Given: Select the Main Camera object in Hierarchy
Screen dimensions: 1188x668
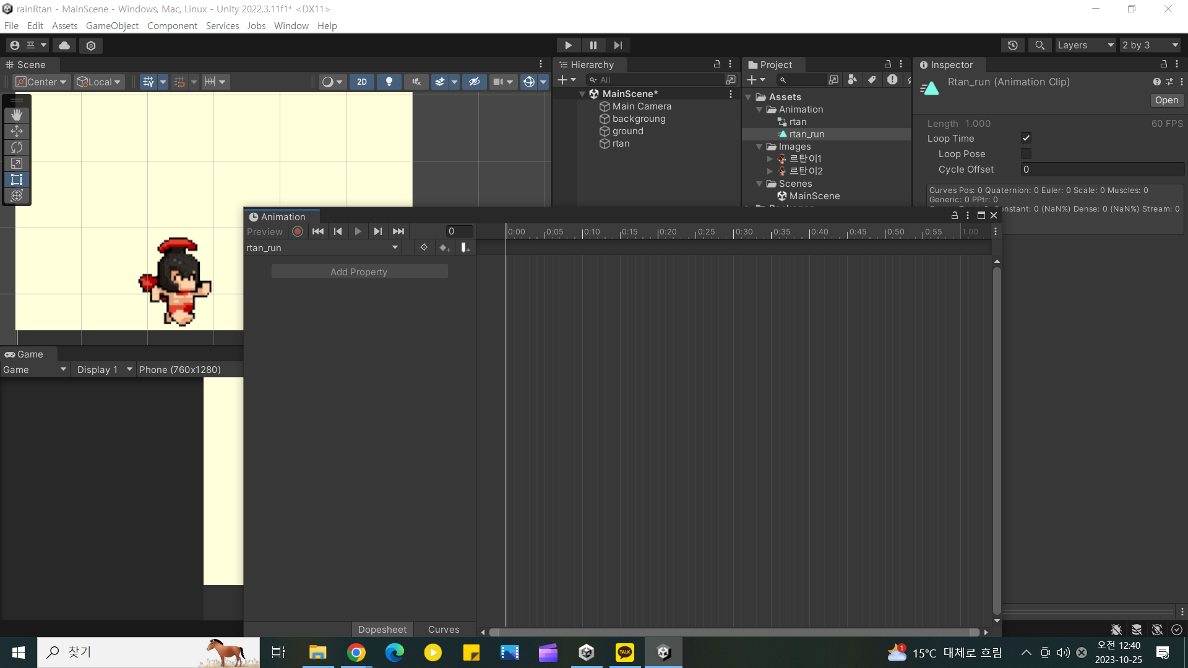Looking at the screenshot, I should (x=642, y=106).
